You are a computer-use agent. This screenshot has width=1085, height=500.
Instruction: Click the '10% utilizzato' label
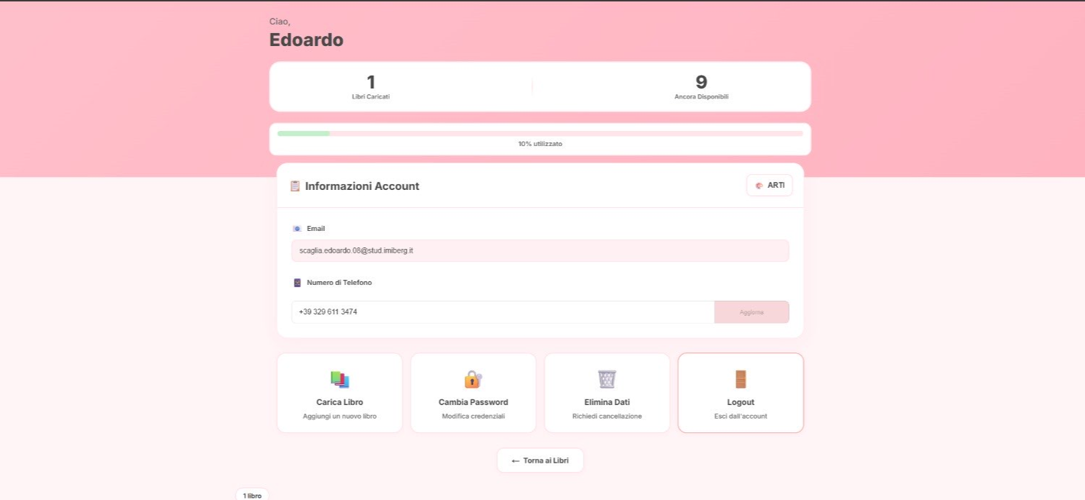[540, 144]
